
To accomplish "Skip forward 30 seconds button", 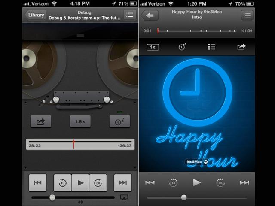I will (98, 183).
